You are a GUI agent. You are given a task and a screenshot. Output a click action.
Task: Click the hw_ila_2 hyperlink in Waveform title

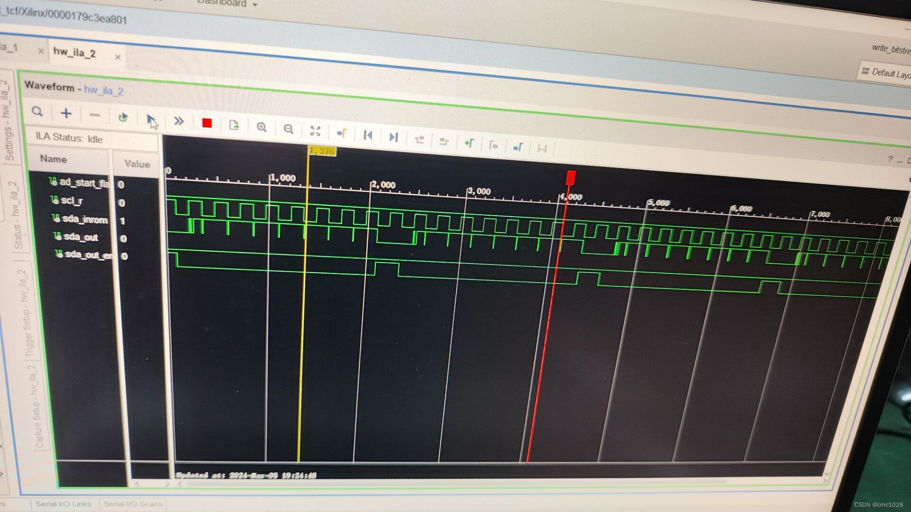pyautogui.click(x=103, y=90)
